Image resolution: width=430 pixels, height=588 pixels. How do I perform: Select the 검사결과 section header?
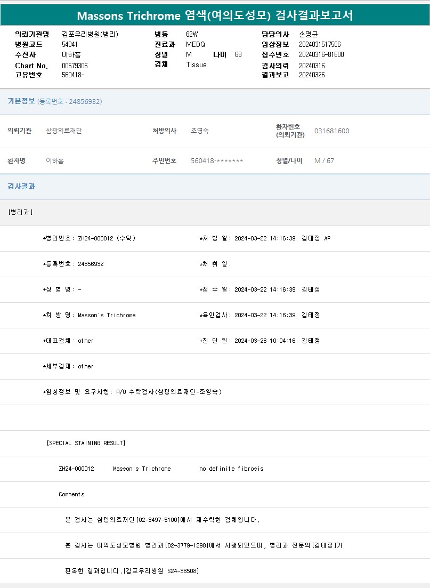coord(21,187)
